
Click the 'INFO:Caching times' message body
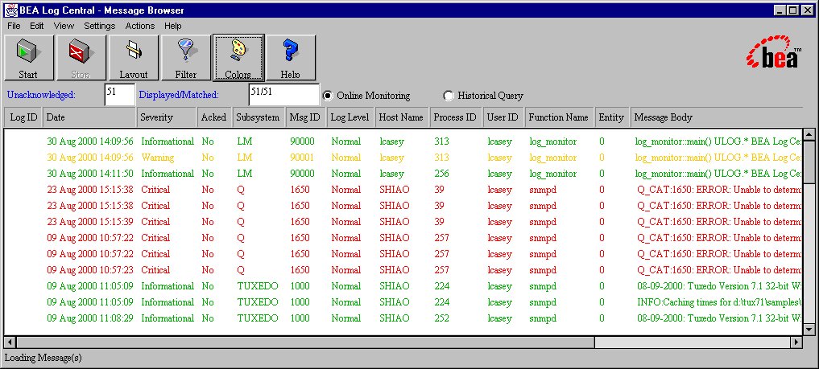(x=719, y=301)
